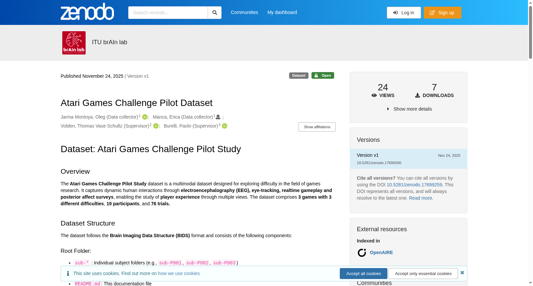Click the Log in button
The width and height of the screenshot is (533, 286).
pos(404,13)
